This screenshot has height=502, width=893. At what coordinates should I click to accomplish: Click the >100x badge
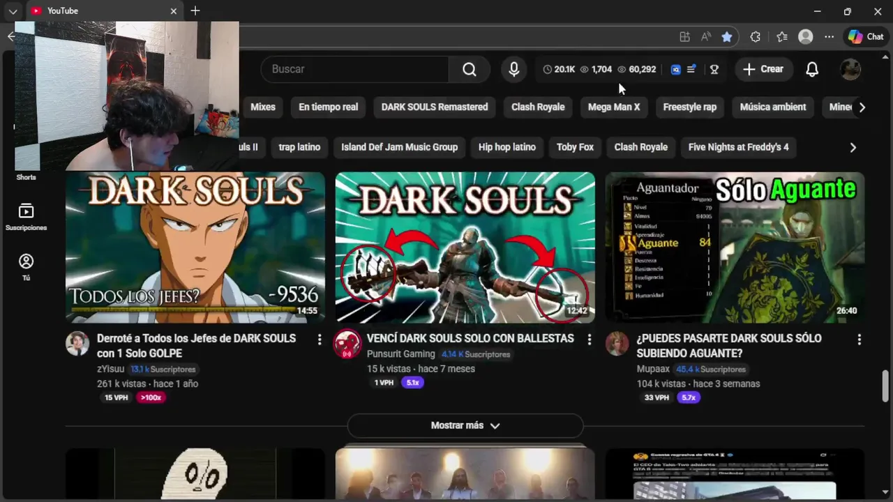151,397
